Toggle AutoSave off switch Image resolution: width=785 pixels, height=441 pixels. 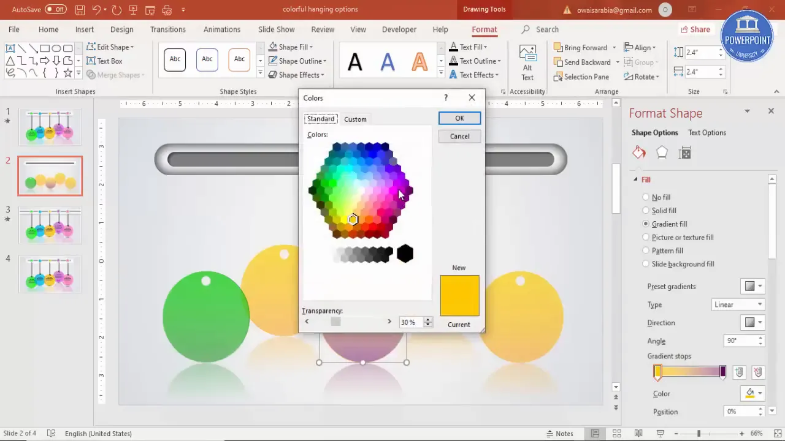coord(56,10)
